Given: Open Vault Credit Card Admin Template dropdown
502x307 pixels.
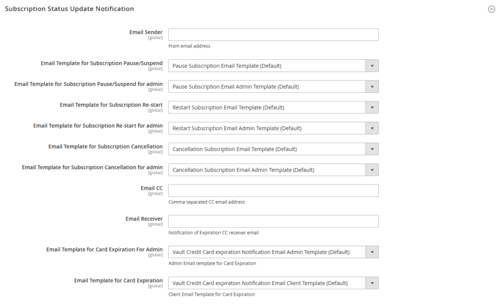Looking at the screenshot, I should [267, 252].
